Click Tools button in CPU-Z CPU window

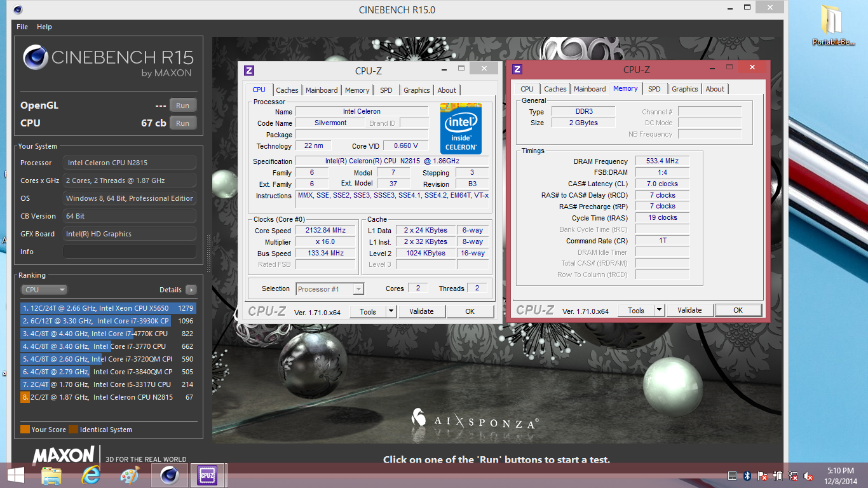click(x=368, y=311)
